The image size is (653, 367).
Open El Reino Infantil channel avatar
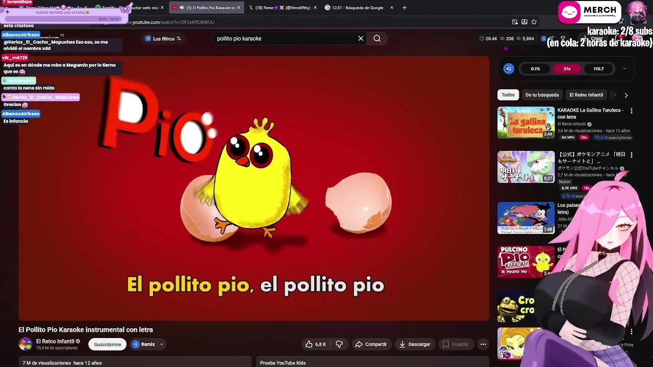[26, 344]
